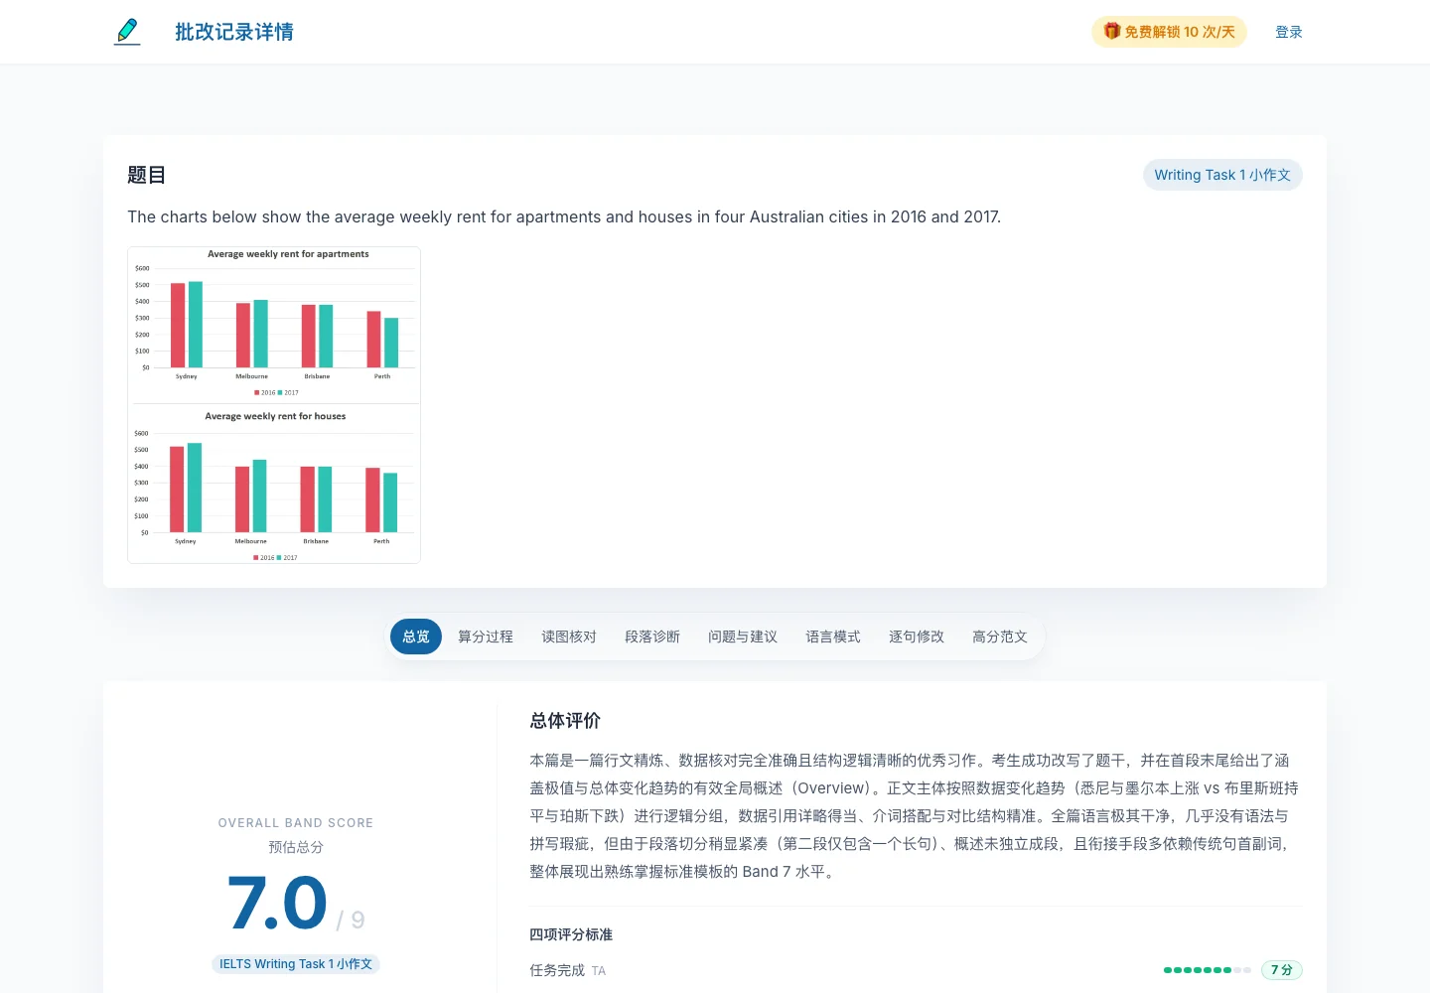Show the 高分范文 tab
1430x993 pixels.
(x=1000, y=637)
